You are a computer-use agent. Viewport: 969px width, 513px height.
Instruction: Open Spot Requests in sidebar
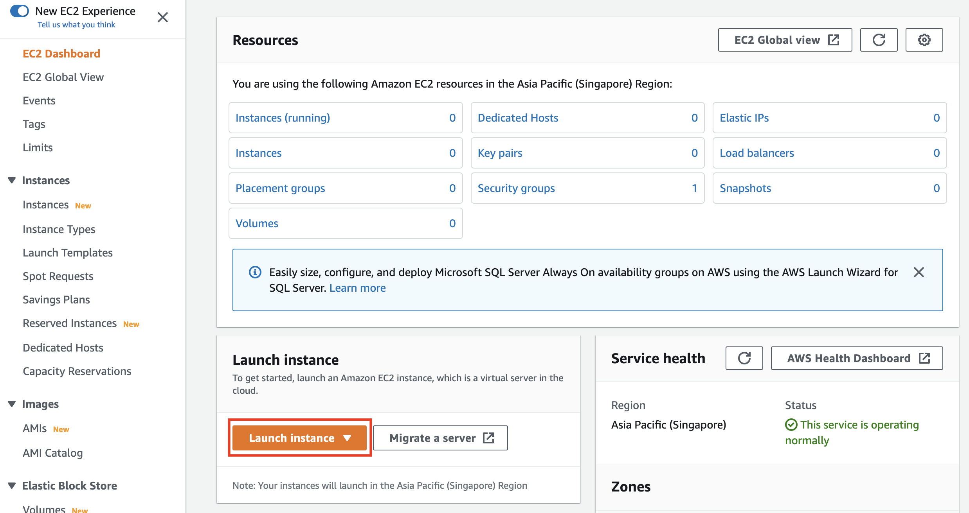coord(58,276)
